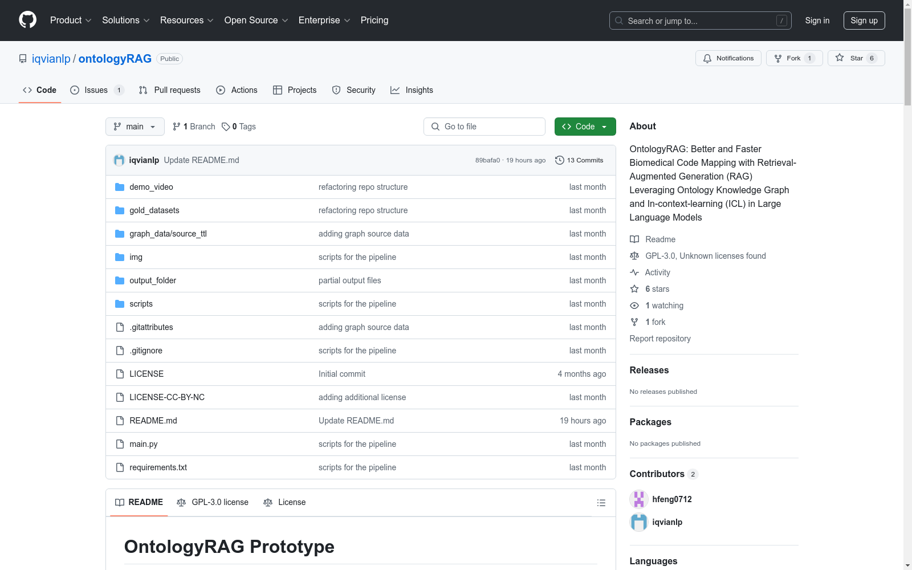This screenshot has height=570, width=912.
Task: Click the README.md file icon
Action: [x=120, y=421]
